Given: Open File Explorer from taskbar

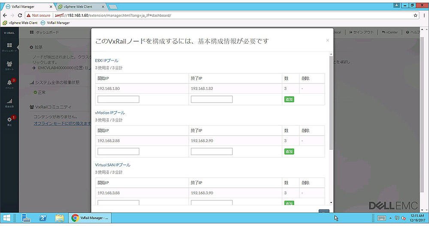Looking at the screenshot, I should point(59,218).
